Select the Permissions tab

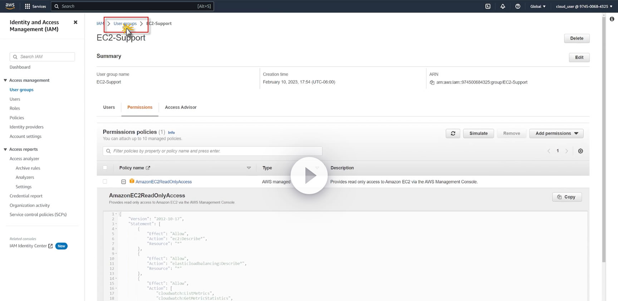click(140, 107)
